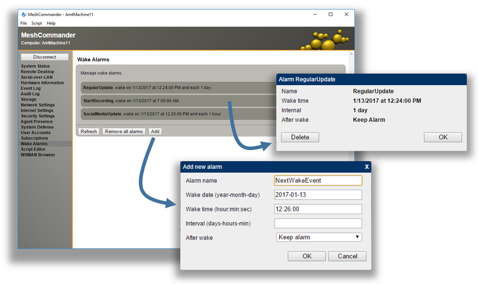Viewport: 478px width, 284px height.
Task: Open Internet Settings page
Action: 37,110
